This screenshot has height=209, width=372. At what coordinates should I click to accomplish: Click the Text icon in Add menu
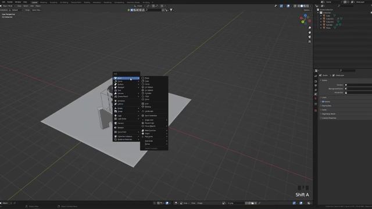point(116,91)
